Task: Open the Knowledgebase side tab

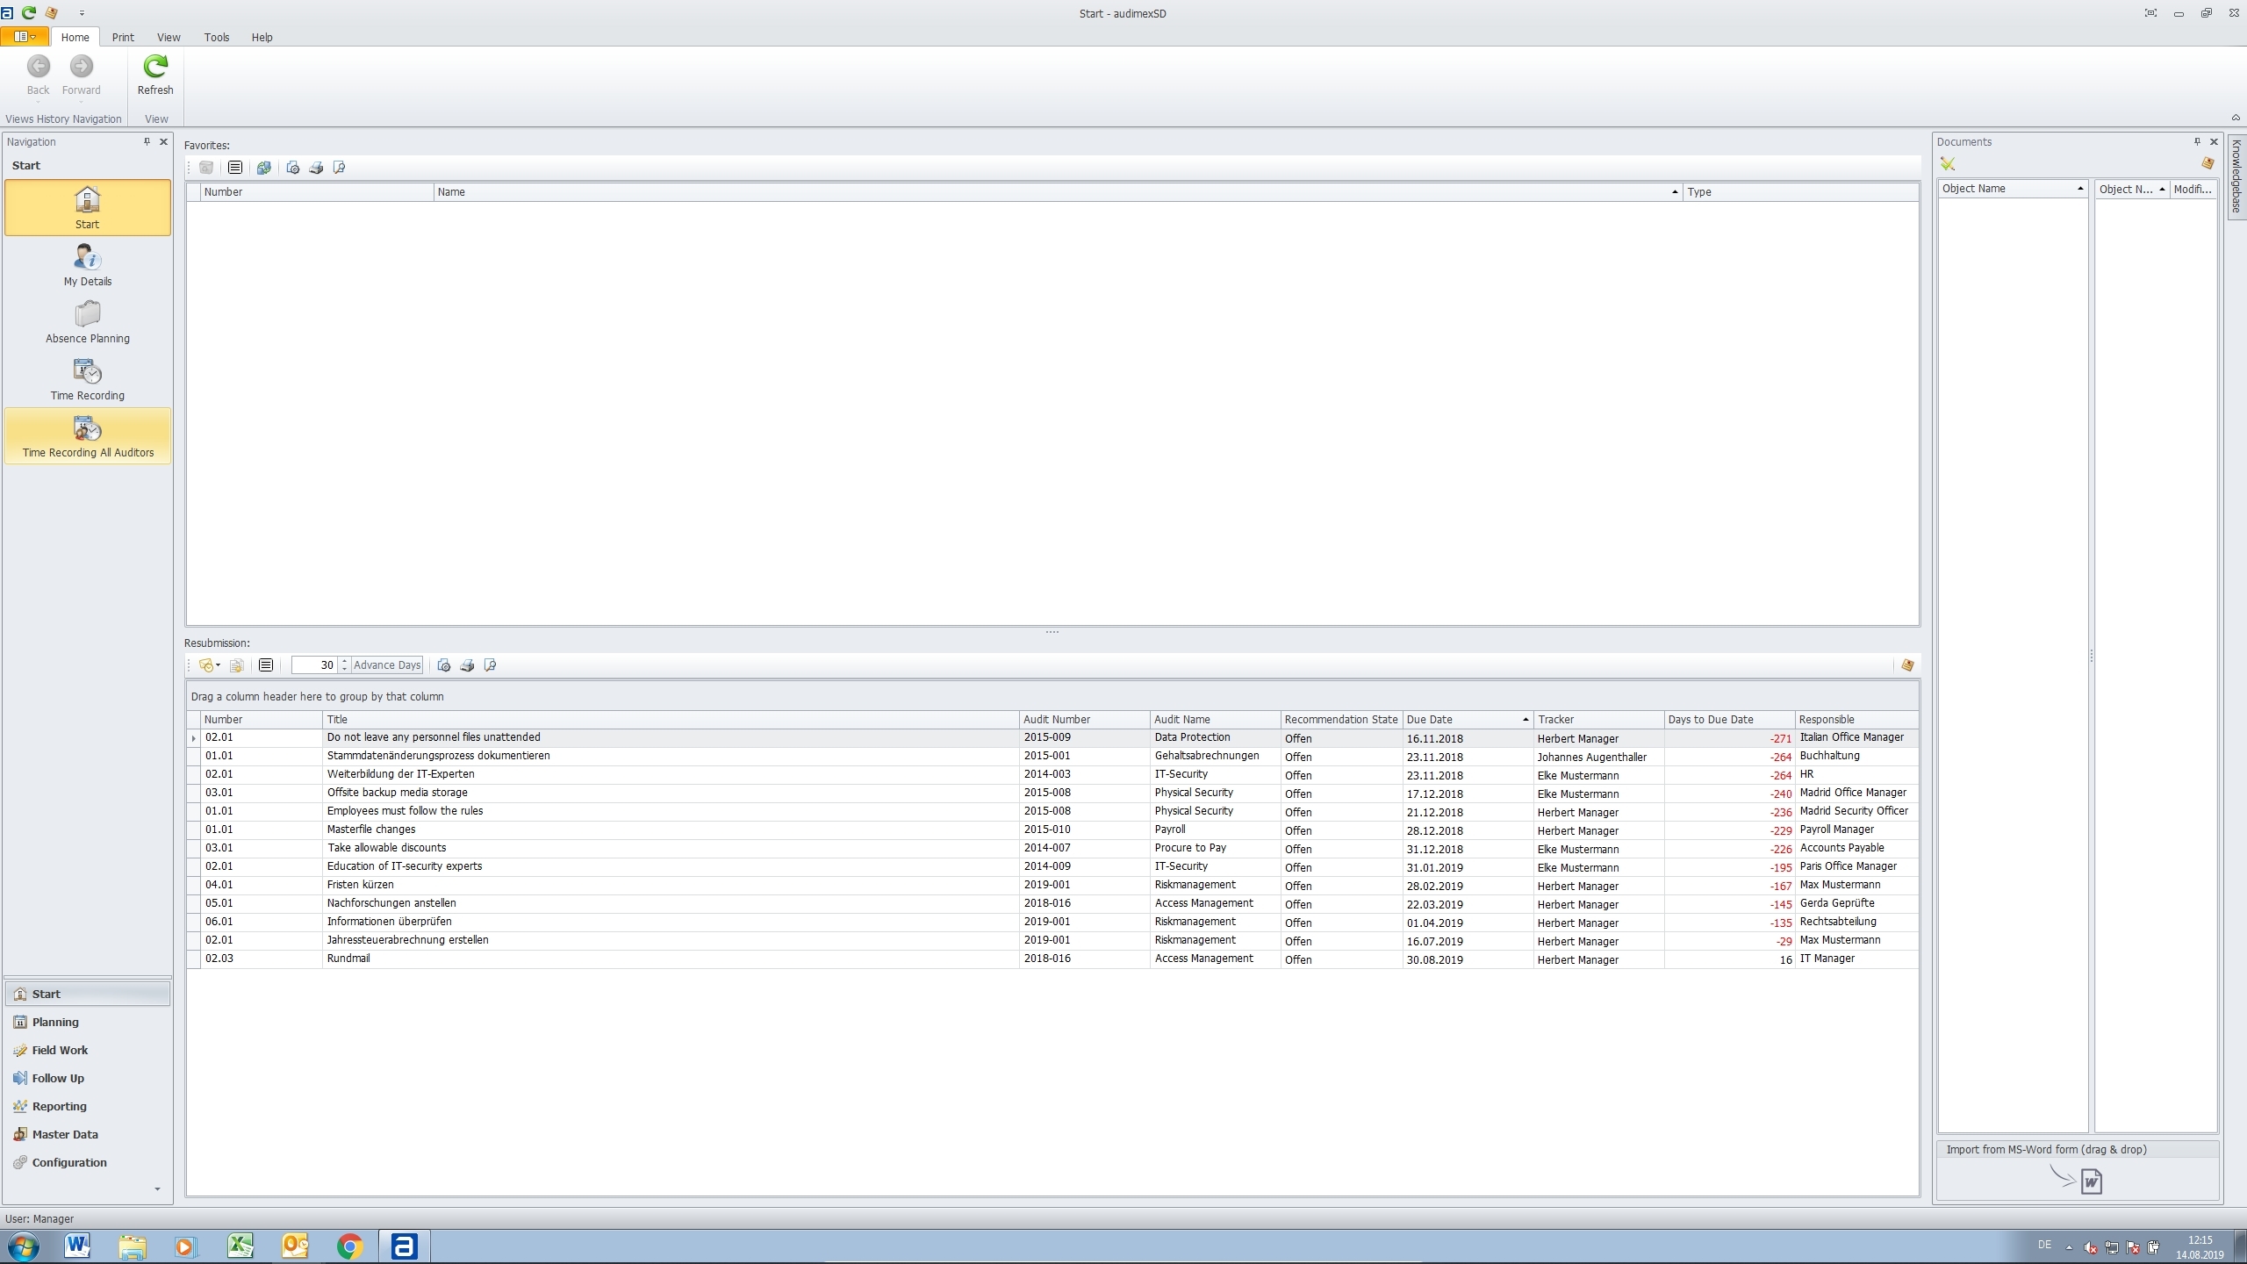Action: pyautogui.click(x=2236, y=176)
